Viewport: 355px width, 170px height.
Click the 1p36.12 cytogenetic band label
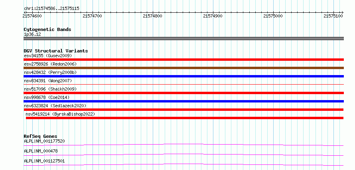click(x=32, y=34)
